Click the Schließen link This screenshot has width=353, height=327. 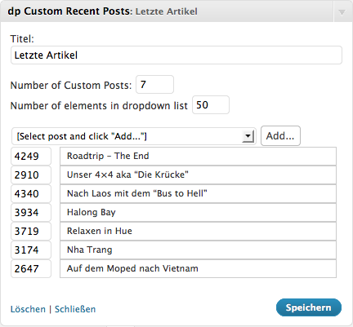[x=75, y=309]
